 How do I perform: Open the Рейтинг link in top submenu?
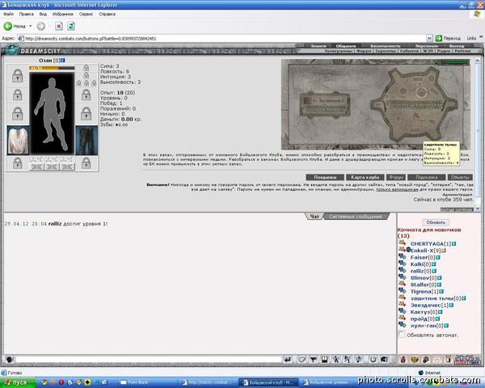(463, 51)
